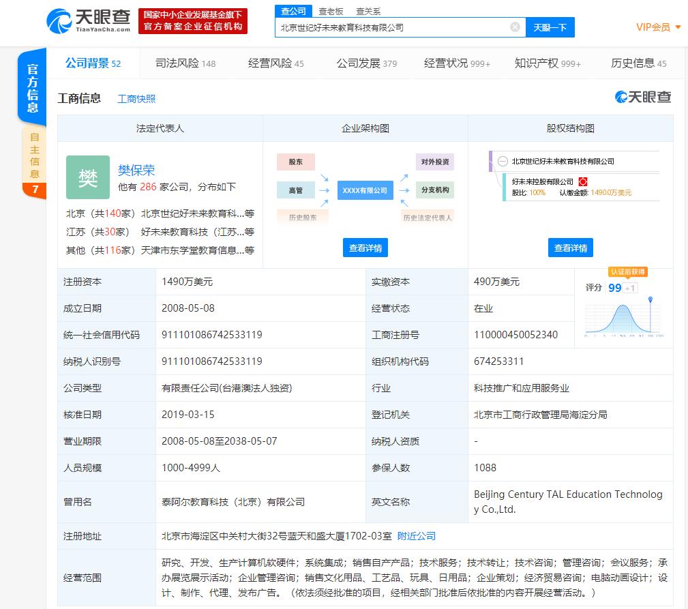This screenshot has width=688, height=609.
Task: Click the 成立日期 value 2008-05-08
Action: click(188, 308)
